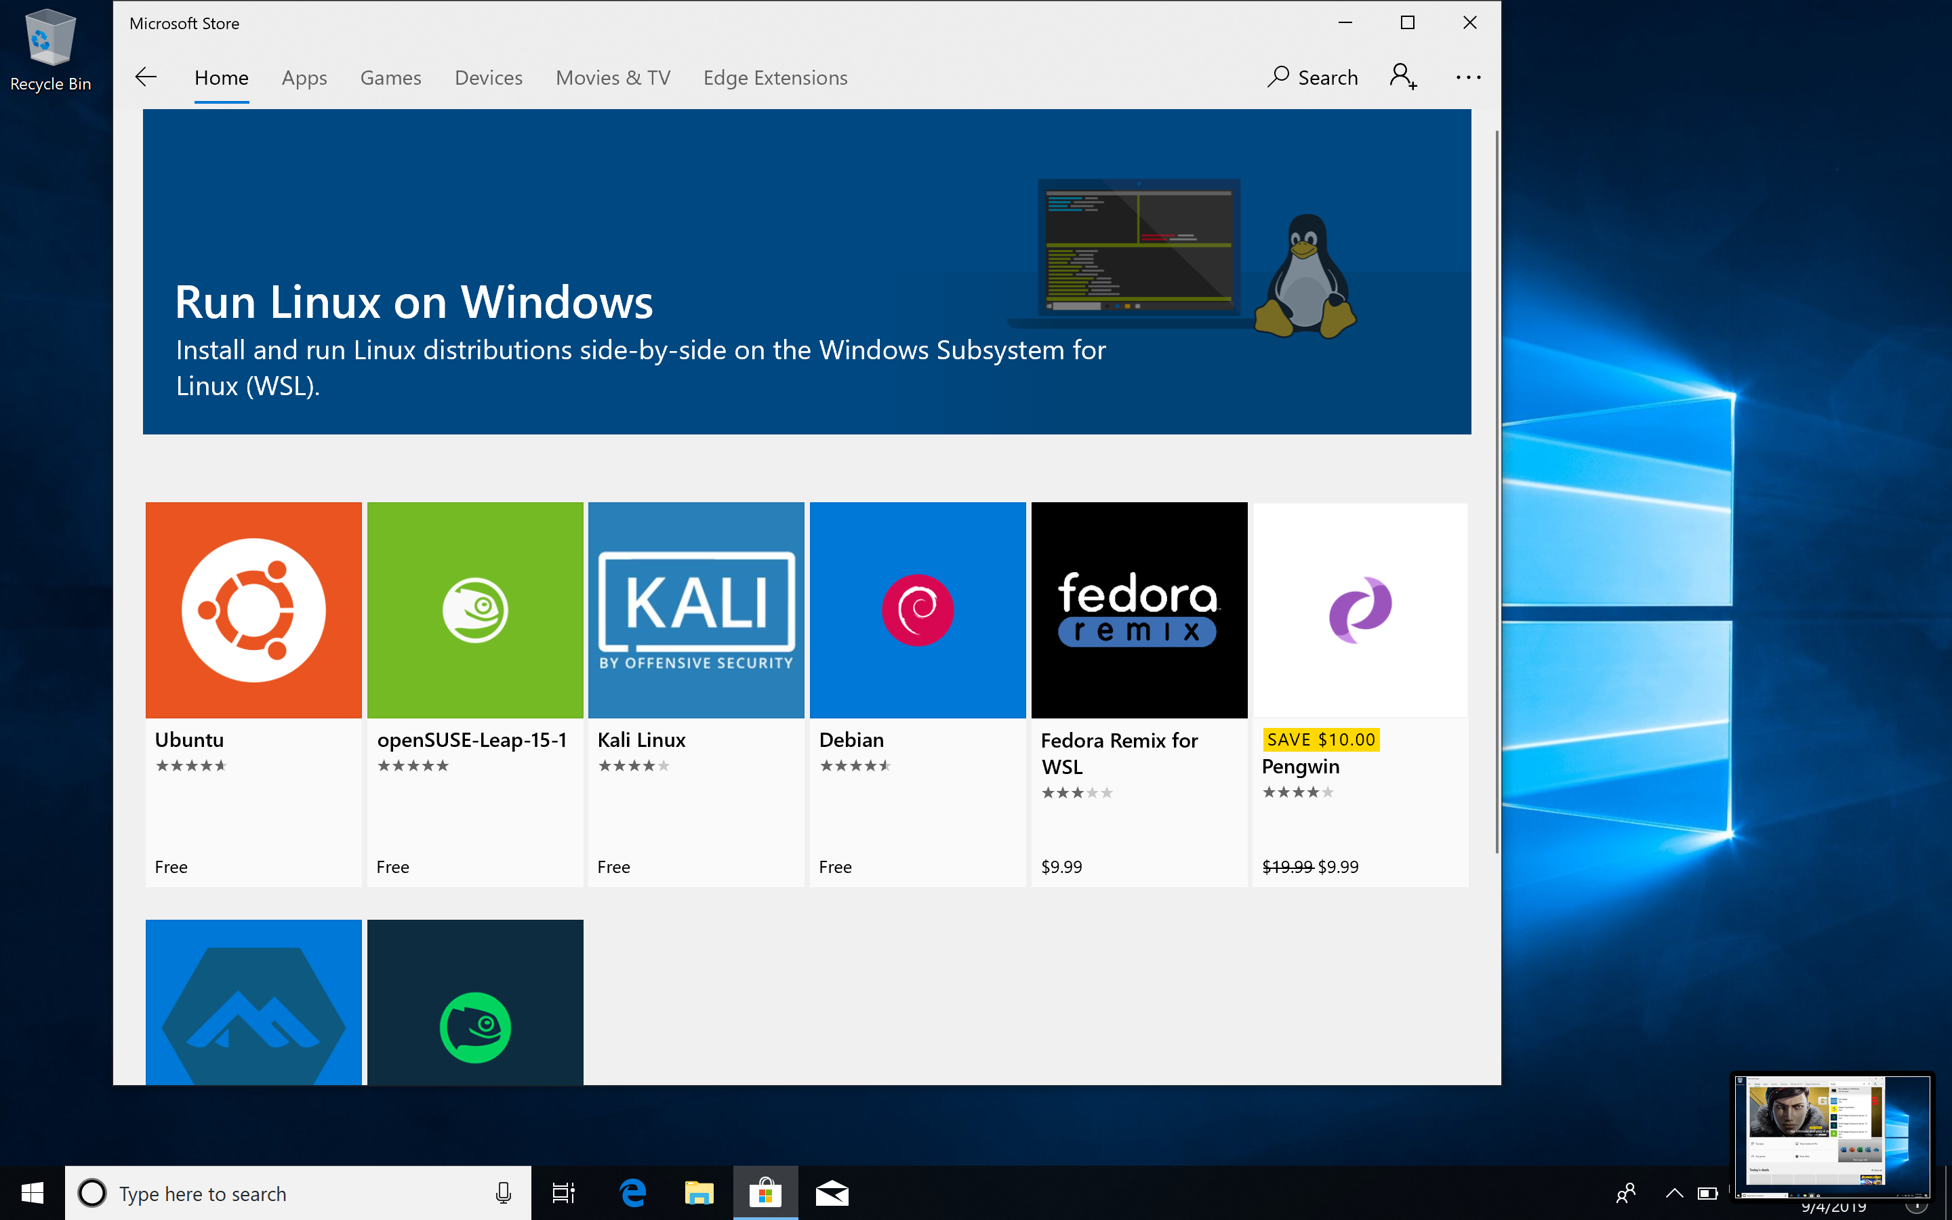Select the Pengwin app icon
This screenshot has width=1952, height=1220.
tap(1360, 611)
